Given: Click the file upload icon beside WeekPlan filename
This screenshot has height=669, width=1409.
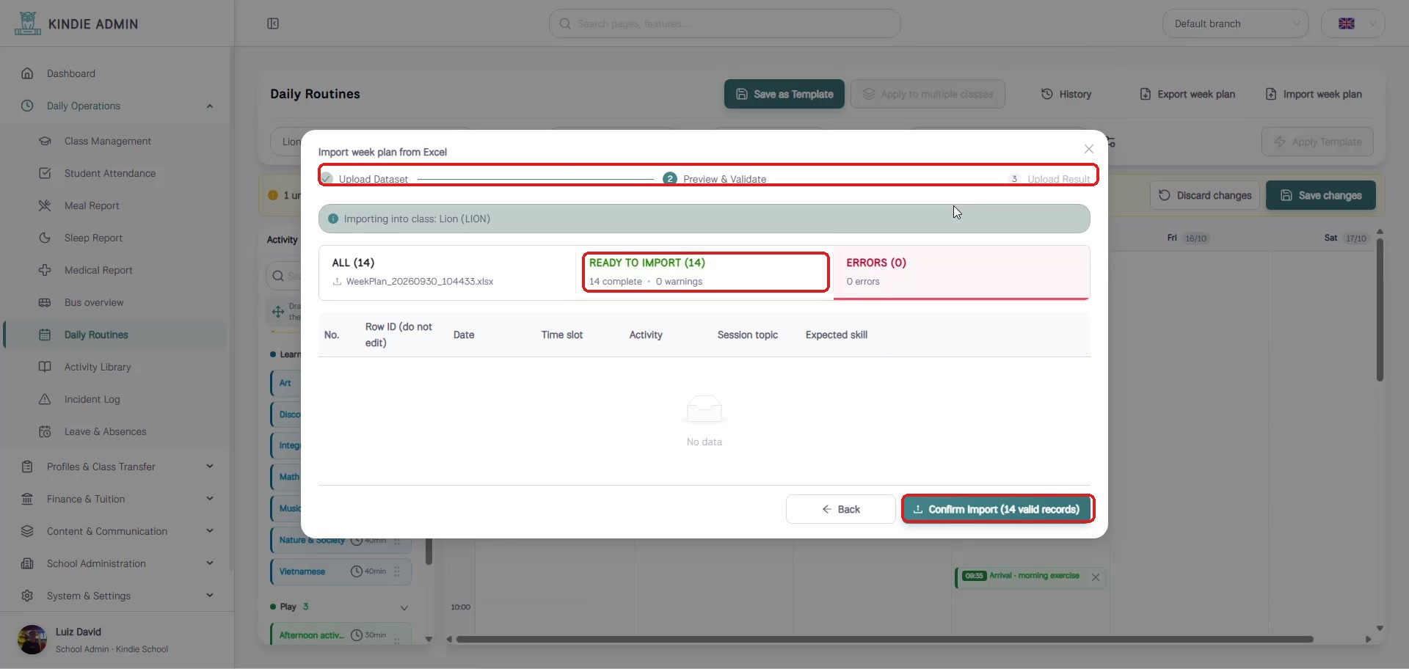Looking at the screenshot, I should (x=337, y=282).
